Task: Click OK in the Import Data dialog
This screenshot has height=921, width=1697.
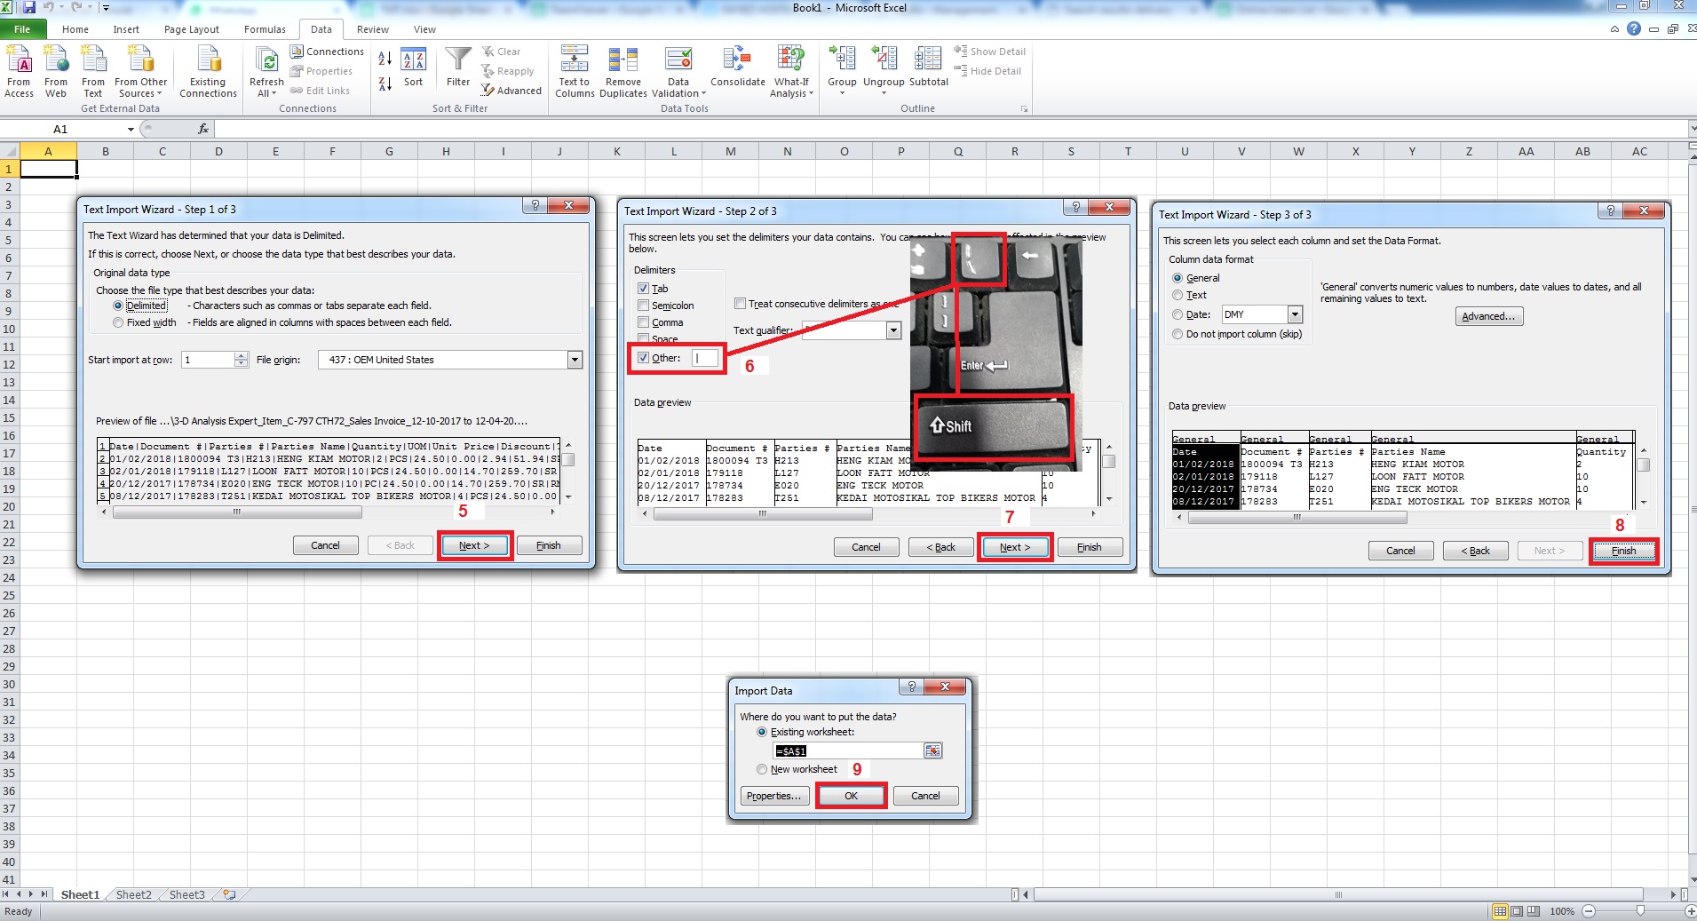Action: tap(851, 796)
